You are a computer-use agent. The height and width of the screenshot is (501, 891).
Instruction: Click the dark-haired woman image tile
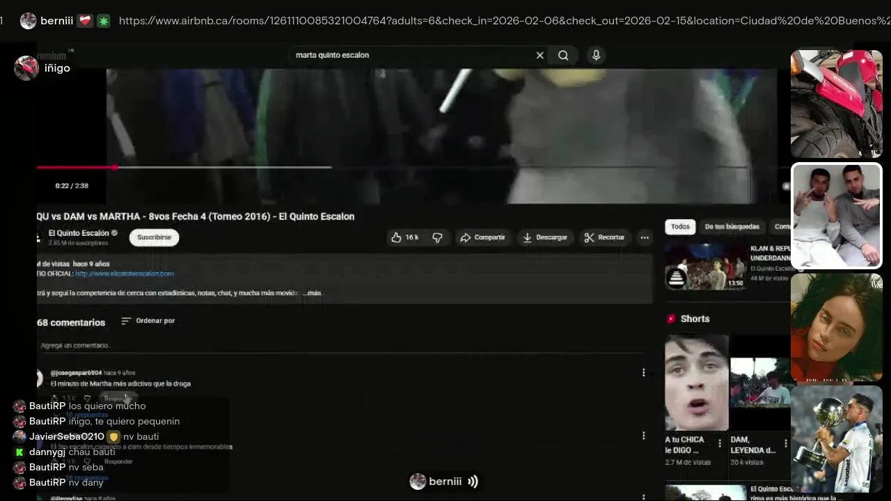pyautogui.click(x=836, y=327)
